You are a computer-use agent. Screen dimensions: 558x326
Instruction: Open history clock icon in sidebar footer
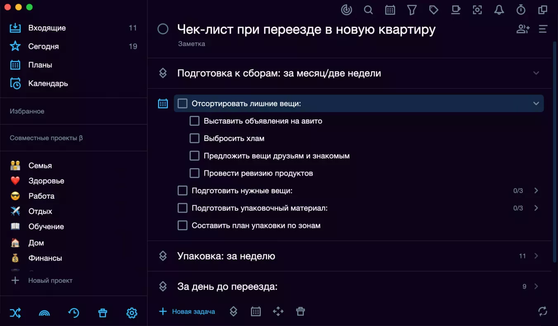73,313
